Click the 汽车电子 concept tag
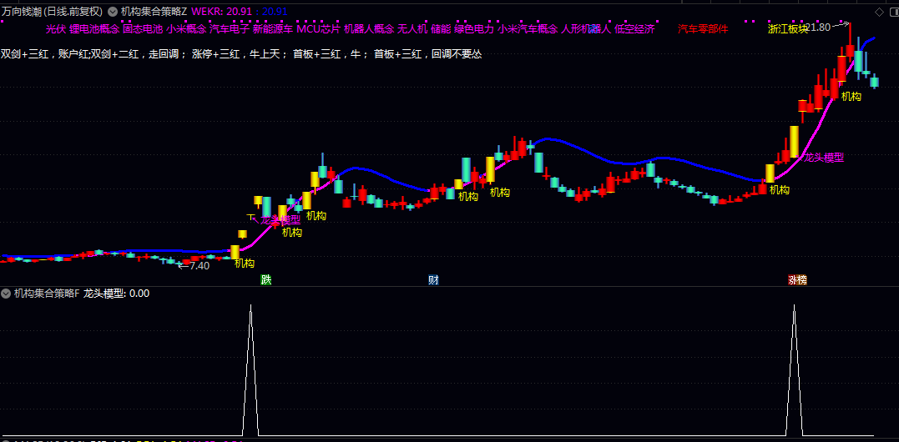The image size is (899, 442). (230, 29)
